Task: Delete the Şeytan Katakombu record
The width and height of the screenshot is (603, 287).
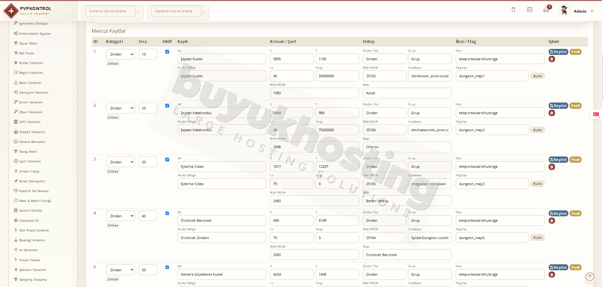Action: point(552,113)
